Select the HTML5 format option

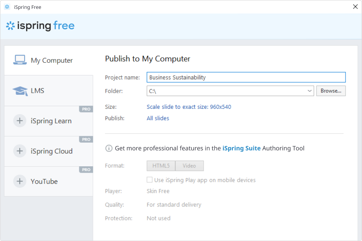coord(161,165)
